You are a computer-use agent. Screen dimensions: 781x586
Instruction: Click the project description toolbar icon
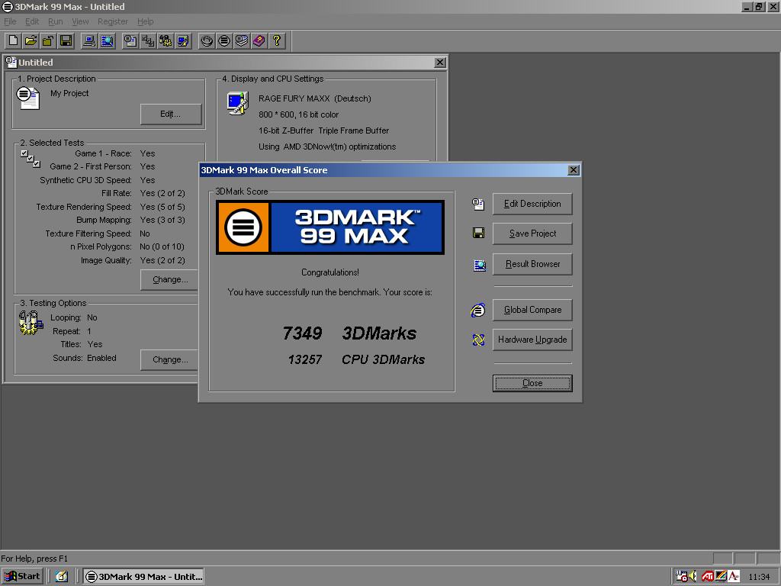coord(130,41)
